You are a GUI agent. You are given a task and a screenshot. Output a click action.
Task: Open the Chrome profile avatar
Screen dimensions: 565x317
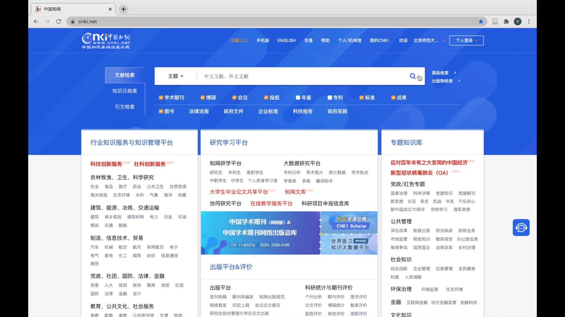518,21
